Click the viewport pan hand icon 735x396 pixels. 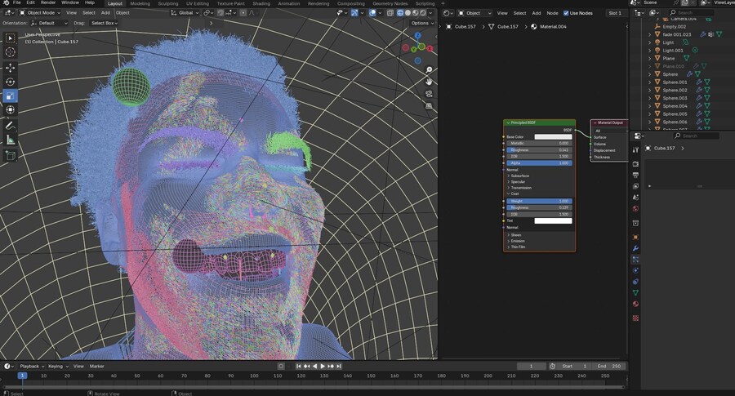(429, 82)
